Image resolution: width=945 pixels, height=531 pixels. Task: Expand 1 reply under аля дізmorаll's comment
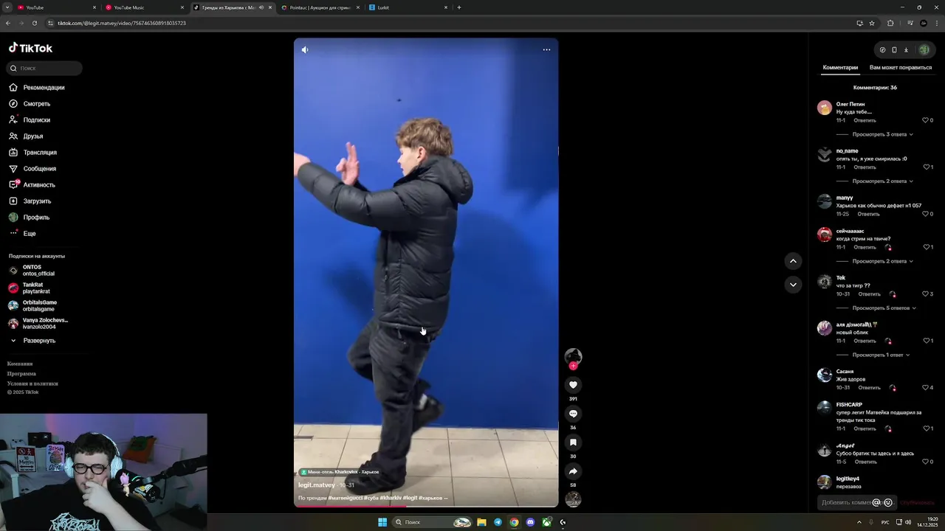(x=881, y=355)
